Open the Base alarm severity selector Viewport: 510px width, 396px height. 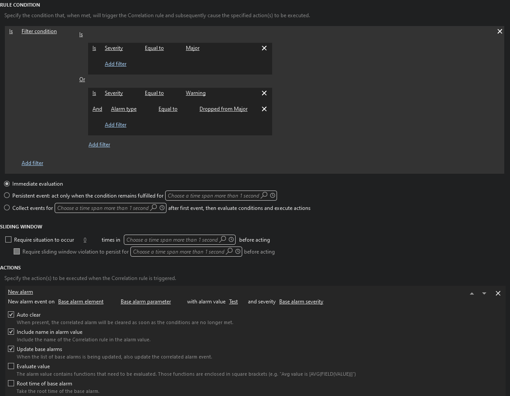[301, 302]
